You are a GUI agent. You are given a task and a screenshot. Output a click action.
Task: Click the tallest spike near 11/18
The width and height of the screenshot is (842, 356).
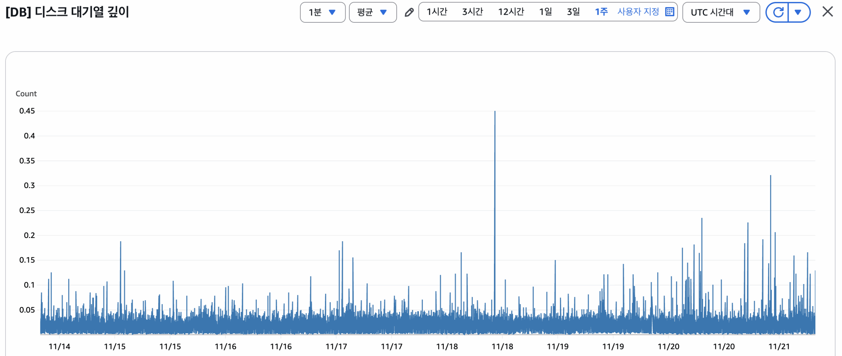(495, 113)
